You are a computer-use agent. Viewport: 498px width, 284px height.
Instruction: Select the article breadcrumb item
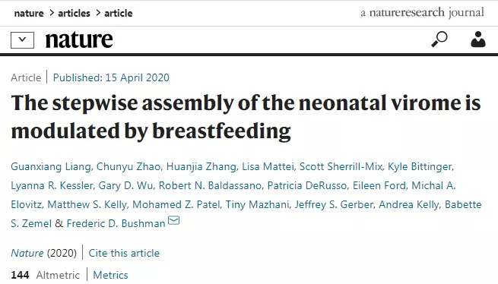point(119,14)
